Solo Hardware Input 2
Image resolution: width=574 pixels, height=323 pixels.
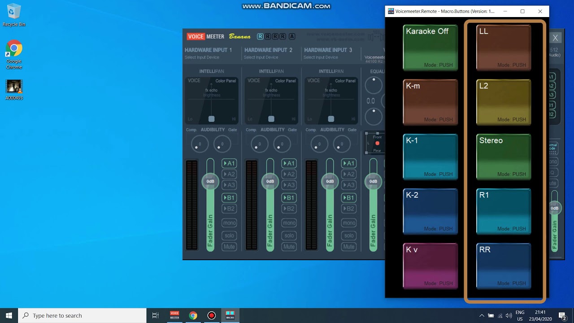coord(289,236)
